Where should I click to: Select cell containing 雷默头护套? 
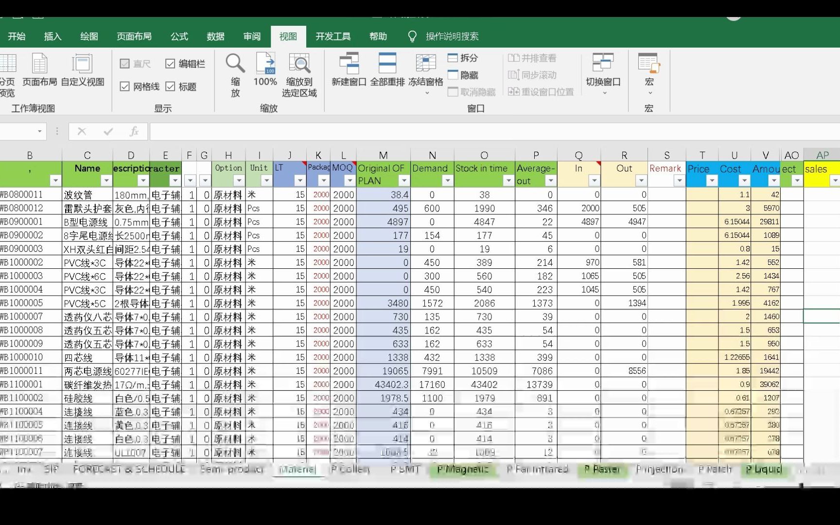click(87, 209)
